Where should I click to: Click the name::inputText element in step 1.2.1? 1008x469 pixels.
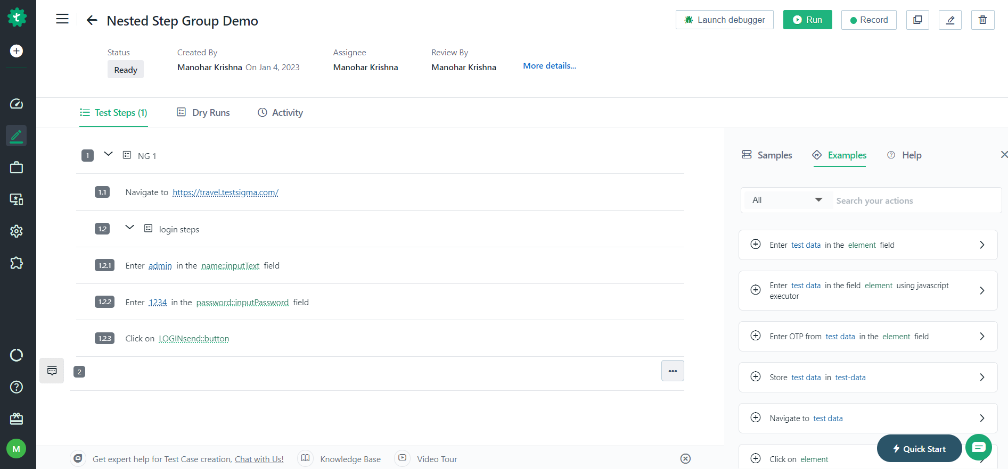[231, 265]
